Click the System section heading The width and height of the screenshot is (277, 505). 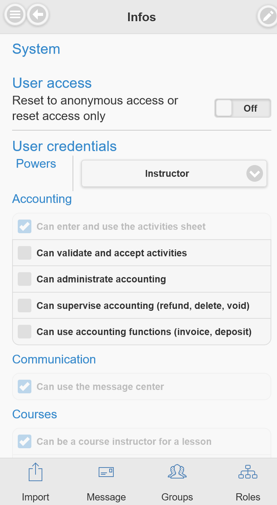pyautogui.click(x=36, y=49)
